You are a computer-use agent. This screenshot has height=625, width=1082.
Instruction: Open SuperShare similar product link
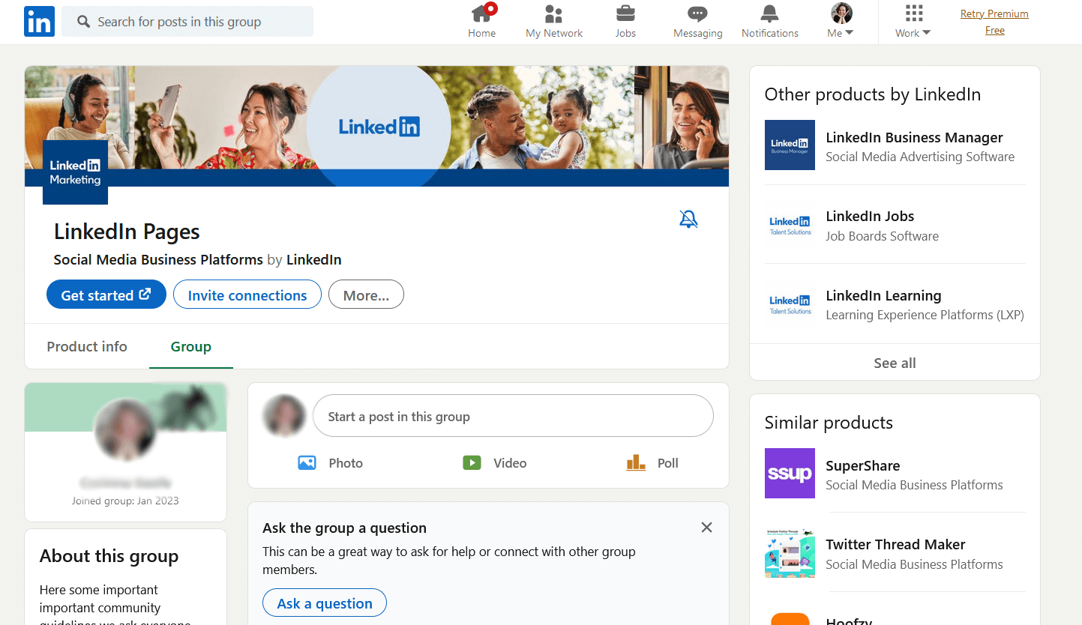pos(862,465)
